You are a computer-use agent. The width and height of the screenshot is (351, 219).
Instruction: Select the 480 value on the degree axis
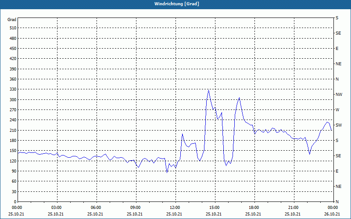pyautogui.click(x=13, y=39)
